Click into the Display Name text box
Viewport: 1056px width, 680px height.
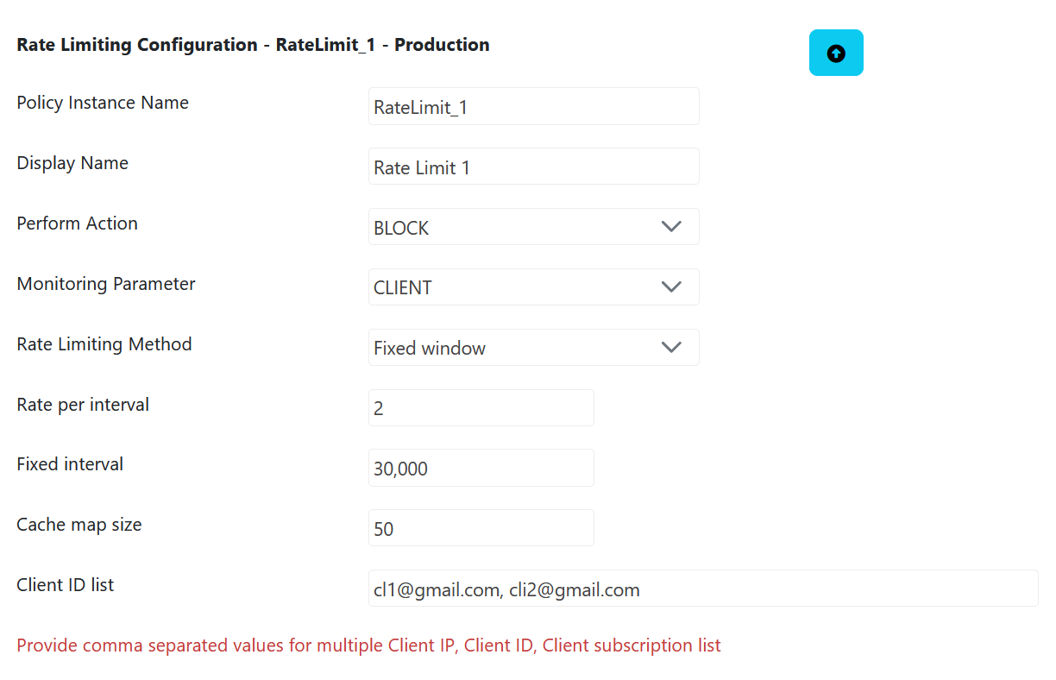click(x=533, y=167)
